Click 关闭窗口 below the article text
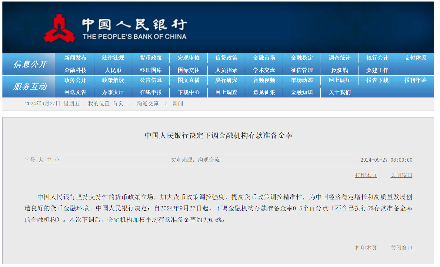Viewport: 440px width, 267px height. pyautogui.click(x=402, y=248)
